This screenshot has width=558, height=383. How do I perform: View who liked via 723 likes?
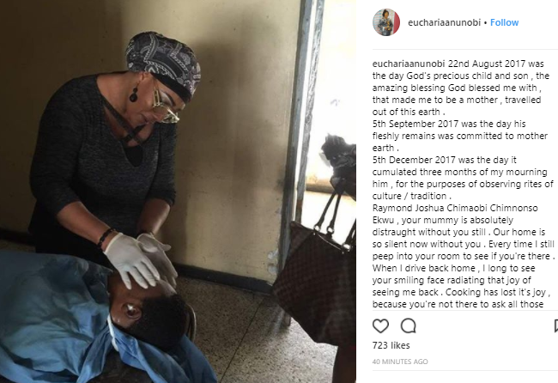coord(391,345)
